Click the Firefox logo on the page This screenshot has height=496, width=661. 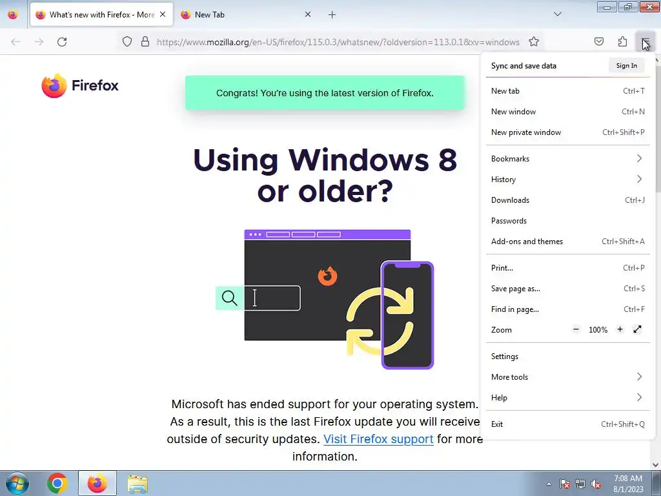click(79, 85)
